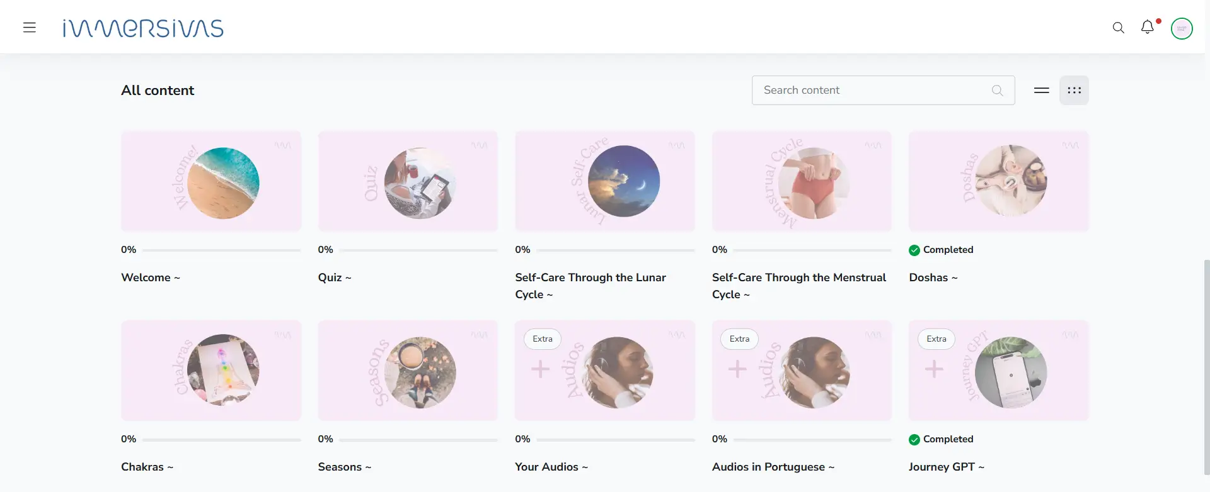Open the Seasons module thumbnail
The width and height of the screenshot is (1210, 492).
(x=408, y=371)
